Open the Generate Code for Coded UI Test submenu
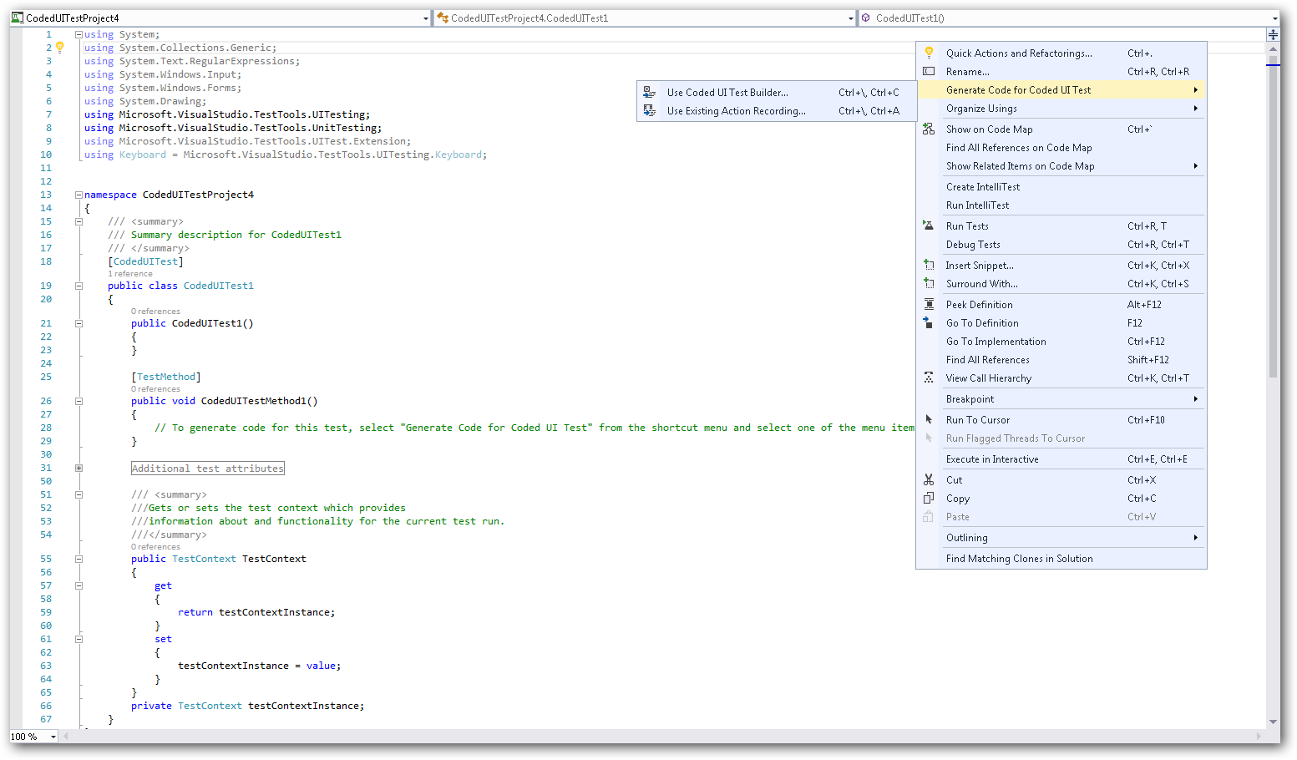 1061,89
